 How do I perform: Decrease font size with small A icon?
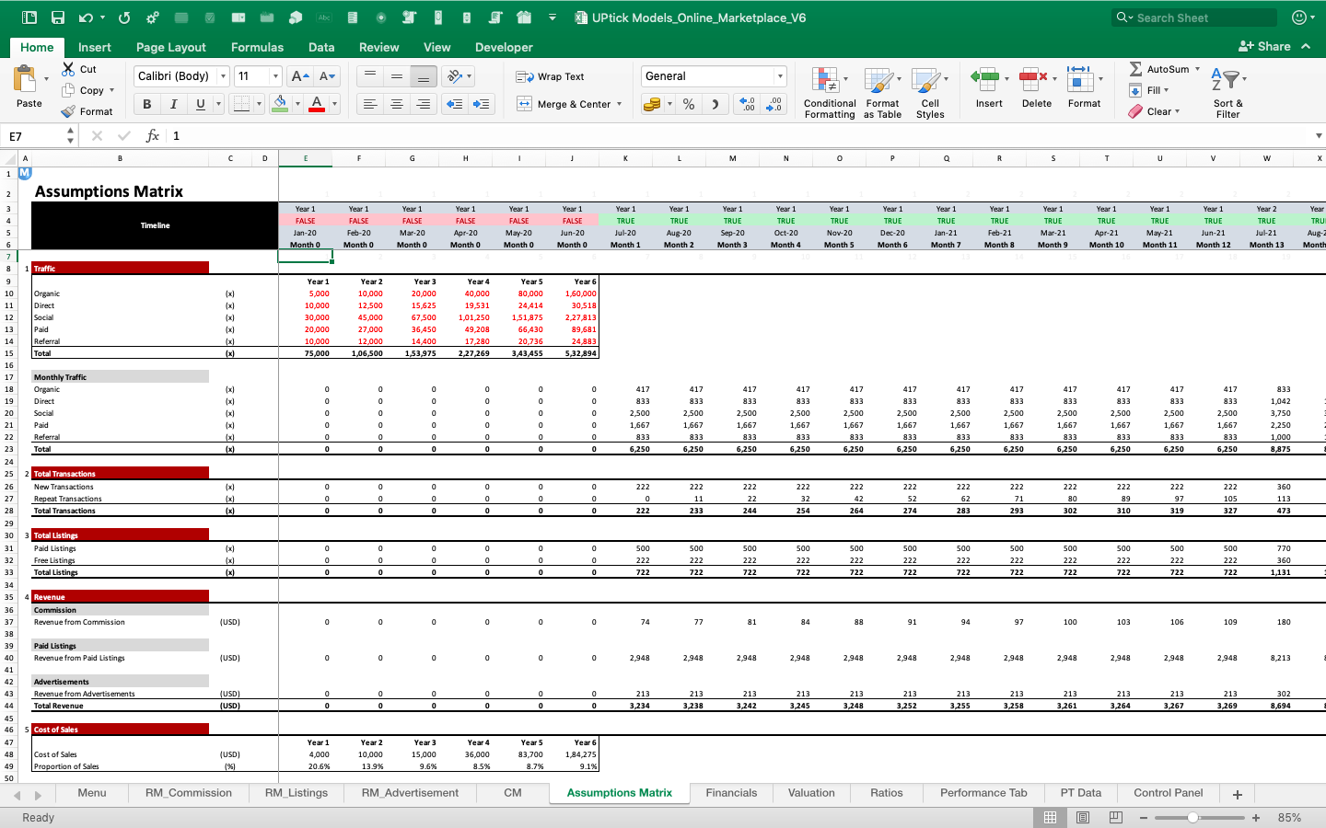pyautogui.click(x=327, y=76)
